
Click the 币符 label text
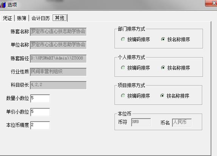123,122
